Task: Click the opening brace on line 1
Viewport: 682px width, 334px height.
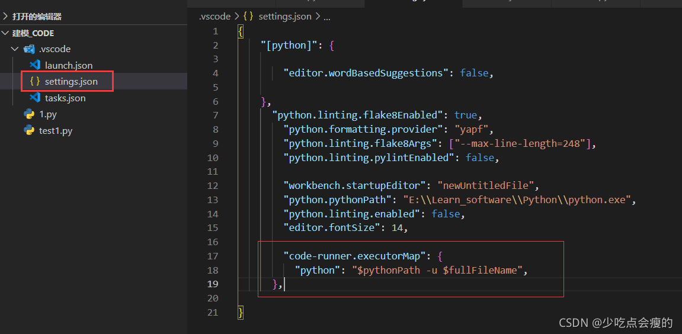Action: 241,31
